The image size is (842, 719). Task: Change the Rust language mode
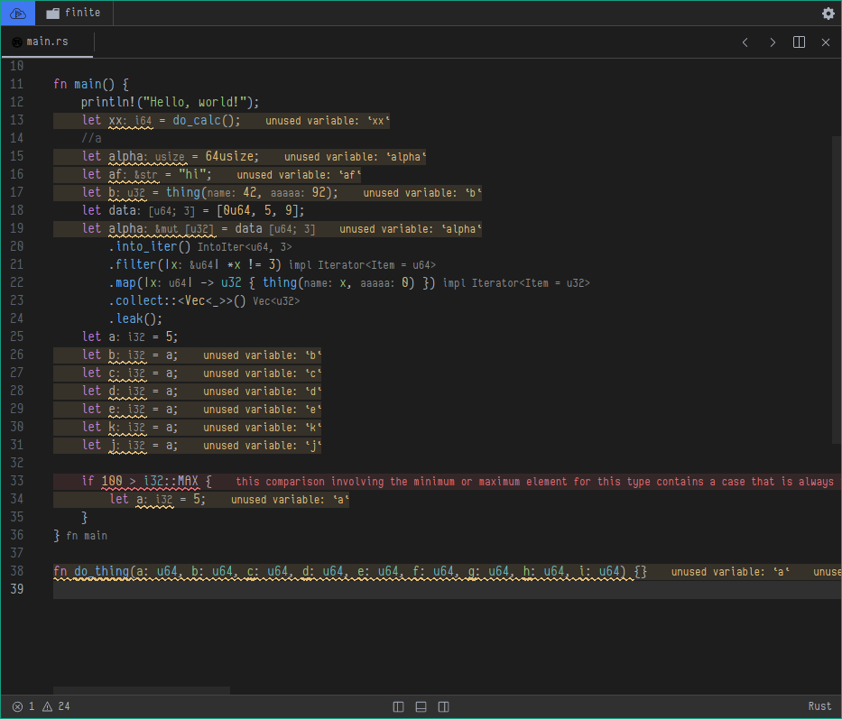[x=819, y=706]
